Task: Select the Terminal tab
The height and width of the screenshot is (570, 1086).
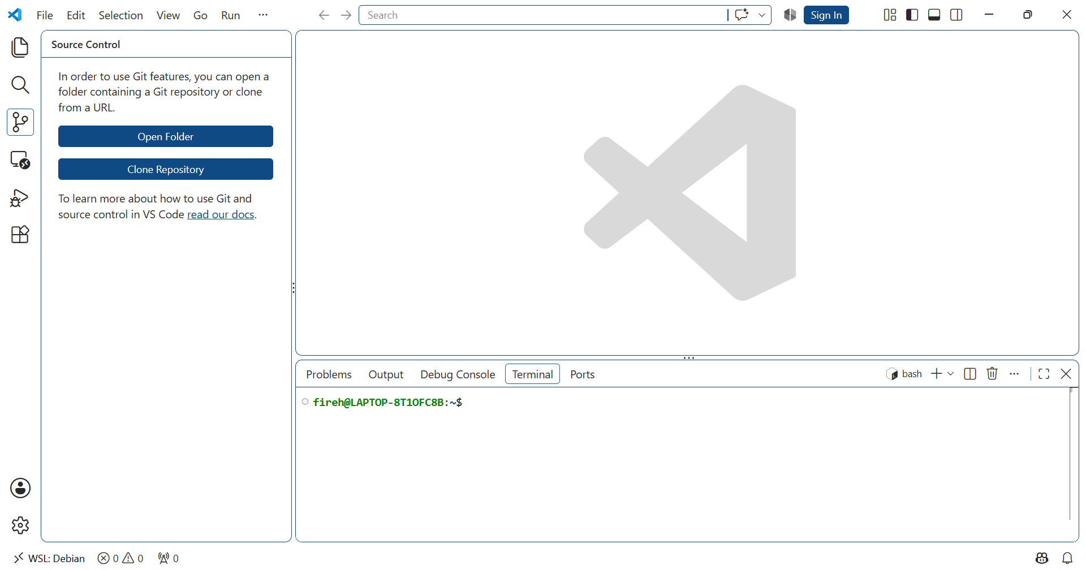Action: click(x=532, y=374)
